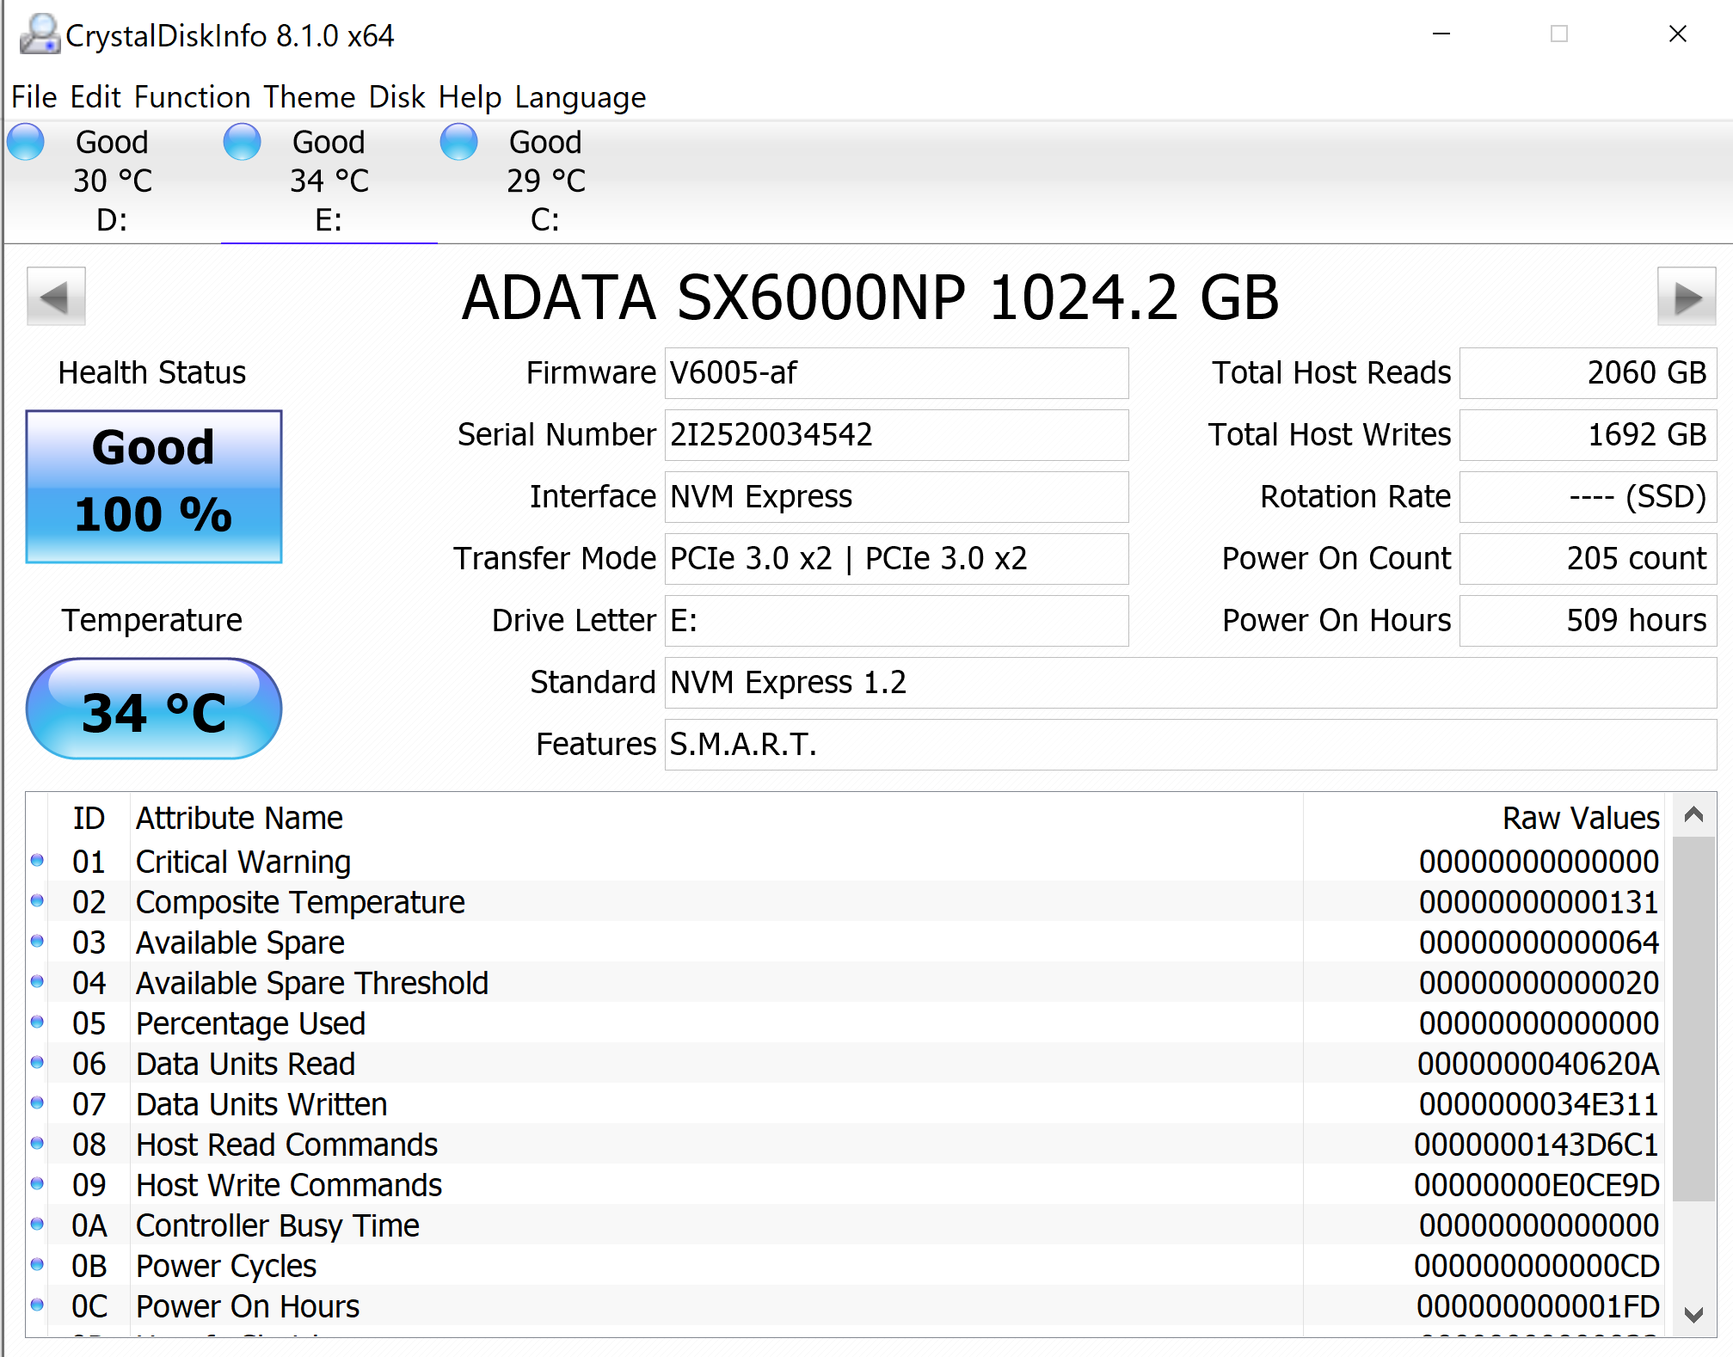The height and width of the screenshot is (1357, 1733).
Task: Open the Function menu
Action: (x=193, y=97)
